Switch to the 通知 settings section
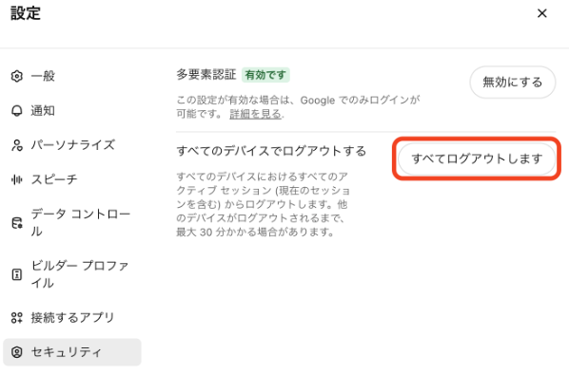The image size is (569, 374). (x=72, y=111)
